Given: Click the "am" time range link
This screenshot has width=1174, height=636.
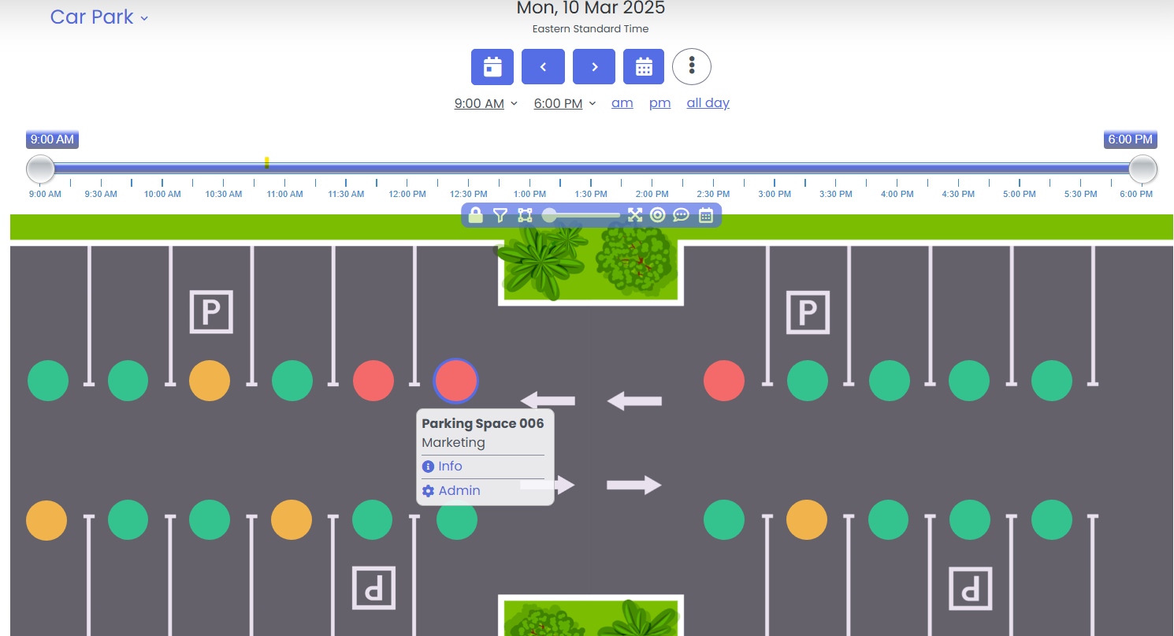Looking at the screenshot, I should 622,103.
